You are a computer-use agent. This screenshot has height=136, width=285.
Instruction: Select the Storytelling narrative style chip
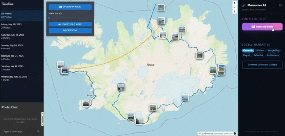pos(274,51)
